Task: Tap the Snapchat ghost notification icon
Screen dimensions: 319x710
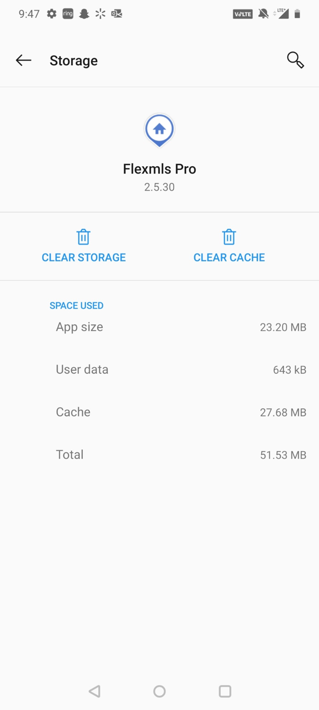Action: tap(84, 14)
